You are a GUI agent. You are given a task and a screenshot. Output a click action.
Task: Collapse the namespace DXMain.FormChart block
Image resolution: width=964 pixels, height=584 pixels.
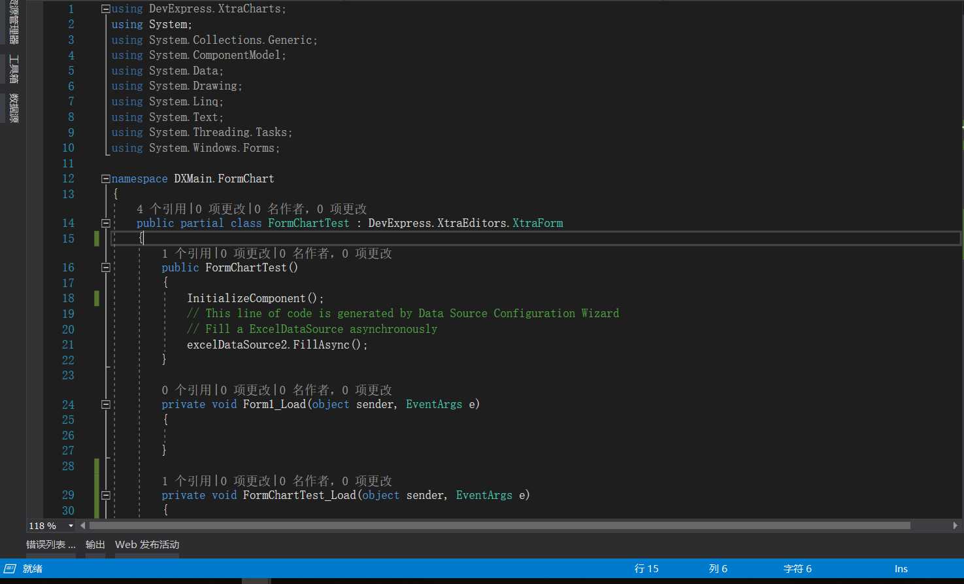point(106,179)
